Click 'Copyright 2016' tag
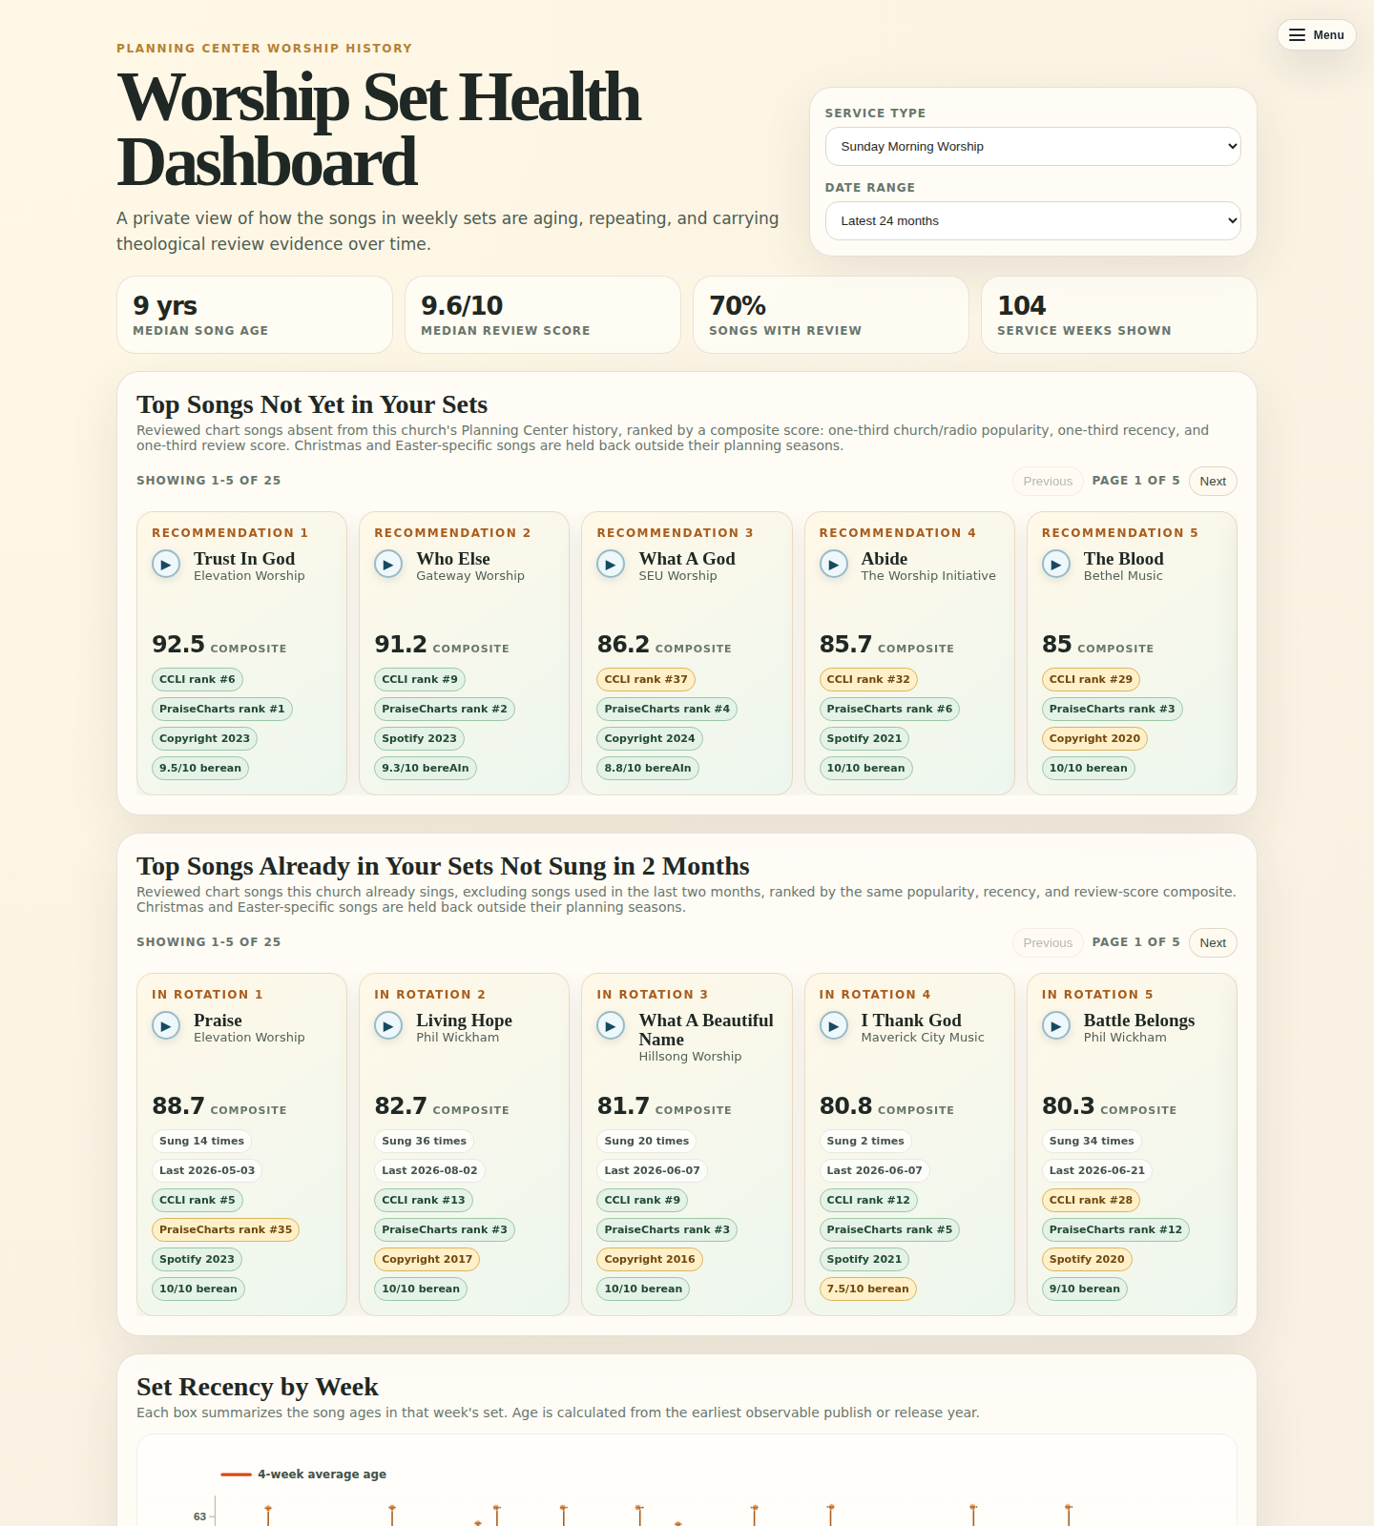Screen dimensions: 1374x1526 pyautogui.click(x=650, y=1260)
